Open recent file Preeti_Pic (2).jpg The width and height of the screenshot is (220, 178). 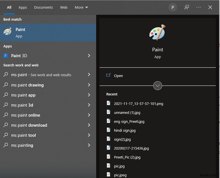pos(127,157)
